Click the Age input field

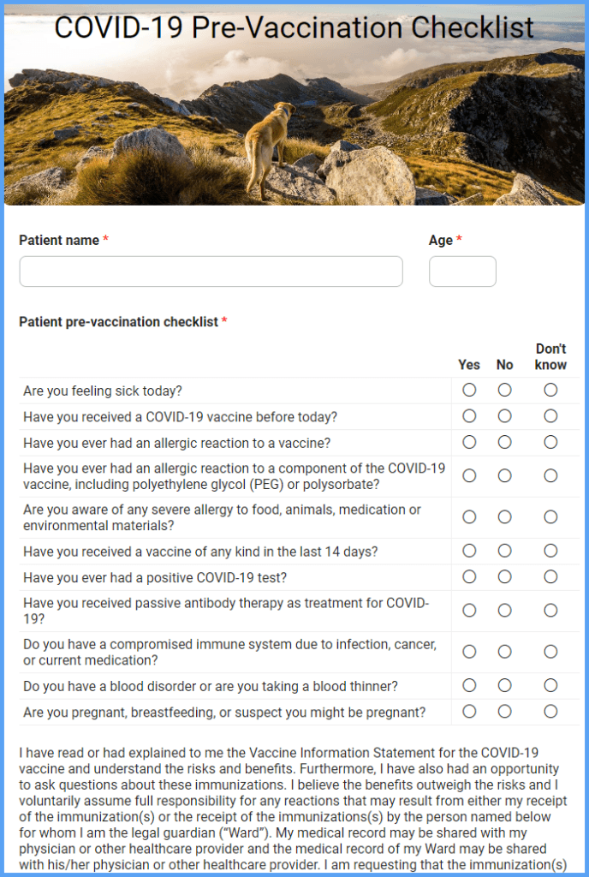[462, 271]
